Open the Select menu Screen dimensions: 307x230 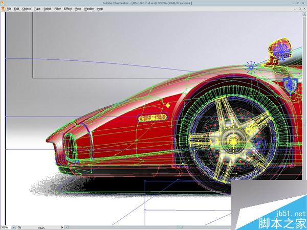(47, 9)
